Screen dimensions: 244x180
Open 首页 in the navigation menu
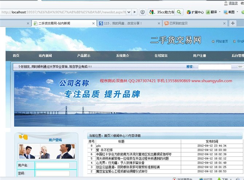16,56
